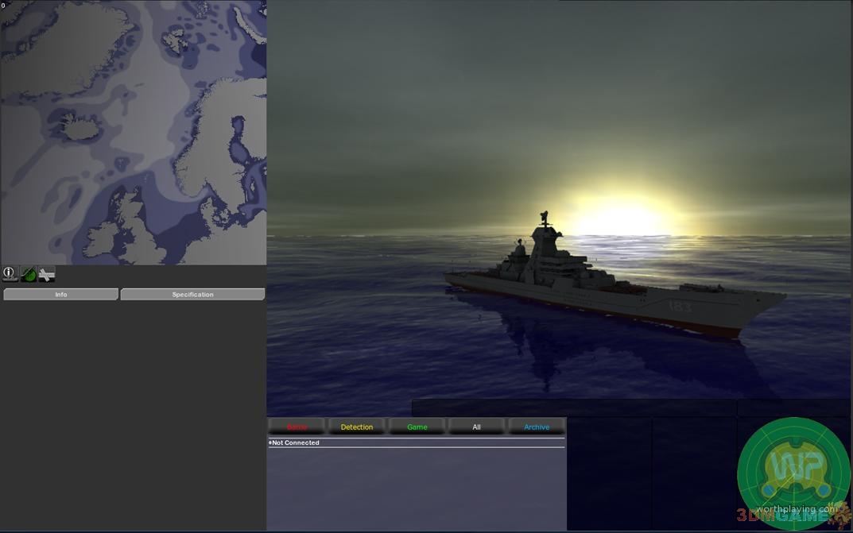Open the Specification panel button
Viewport: 853px width, 533px height.
(192, 295)
